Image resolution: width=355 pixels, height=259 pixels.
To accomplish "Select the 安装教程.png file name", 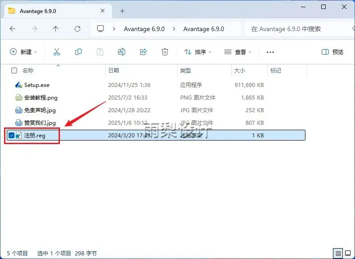I will [41, 98].
